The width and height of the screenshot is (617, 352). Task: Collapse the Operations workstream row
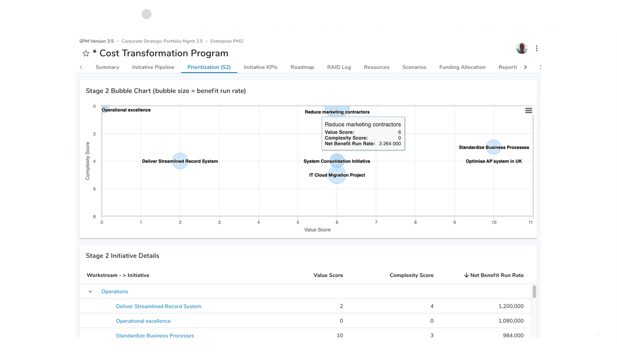coord(90,292)
